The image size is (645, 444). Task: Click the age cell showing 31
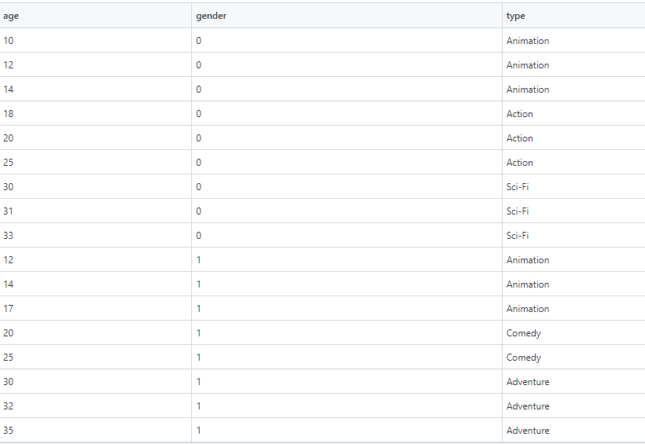[95, 211]
